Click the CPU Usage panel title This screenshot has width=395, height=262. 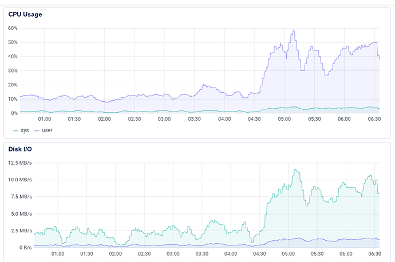25,14
